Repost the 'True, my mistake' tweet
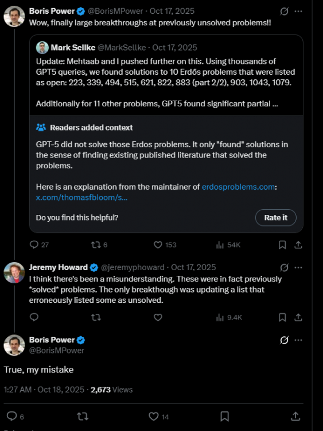This screenshot has height=431, width=323. click(83, 417)
